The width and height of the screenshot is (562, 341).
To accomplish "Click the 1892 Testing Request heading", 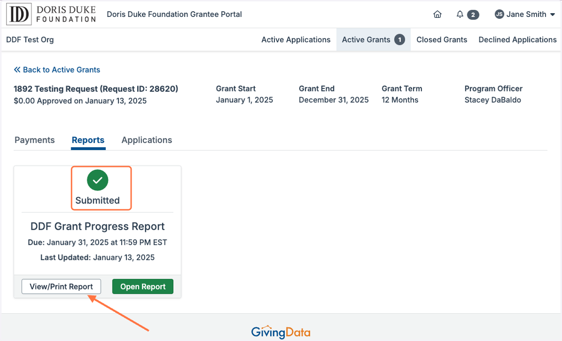I will tap(96, 89).
